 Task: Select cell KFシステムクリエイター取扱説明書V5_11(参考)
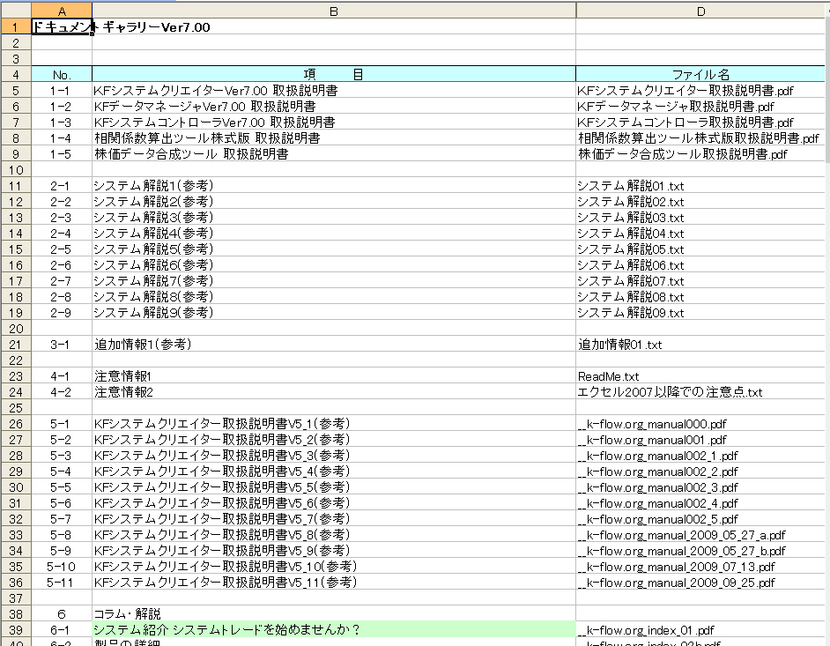(x=333, y=583)
